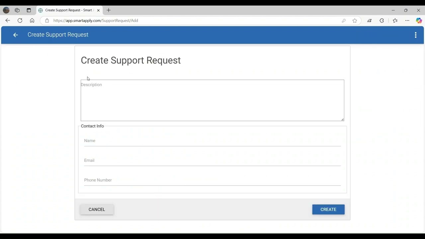Click the CANCEL button
The image size is (425, 239).
point(97,209)
